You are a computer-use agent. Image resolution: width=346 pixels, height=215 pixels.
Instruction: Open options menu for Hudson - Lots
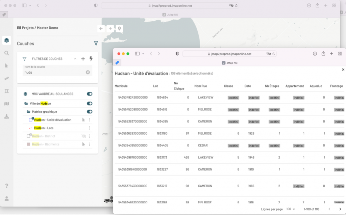(89, 128)
